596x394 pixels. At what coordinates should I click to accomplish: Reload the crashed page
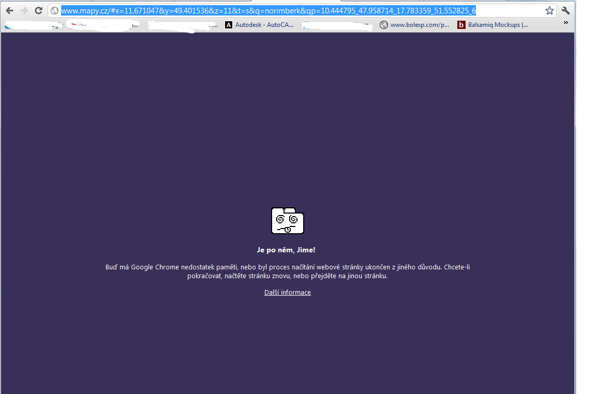click(38, 11)
